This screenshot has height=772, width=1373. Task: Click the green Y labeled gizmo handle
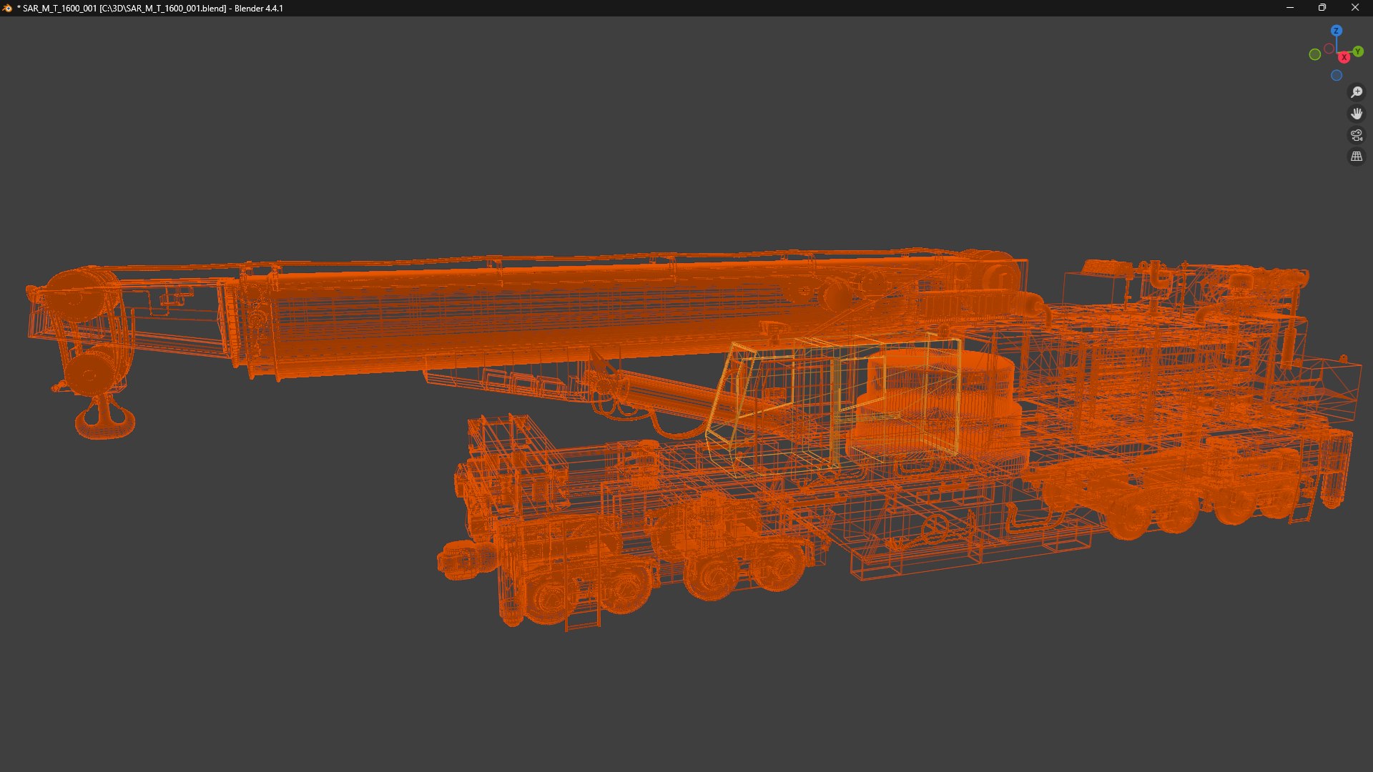pos(1357,51)
